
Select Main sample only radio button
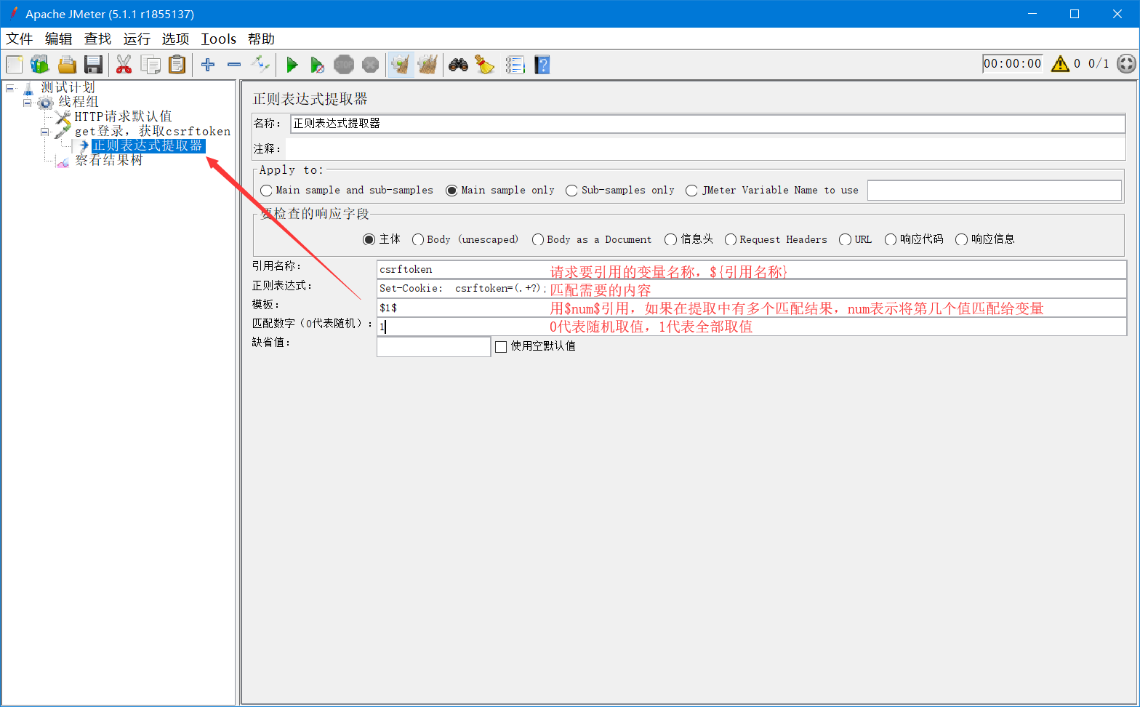(500, 191)
